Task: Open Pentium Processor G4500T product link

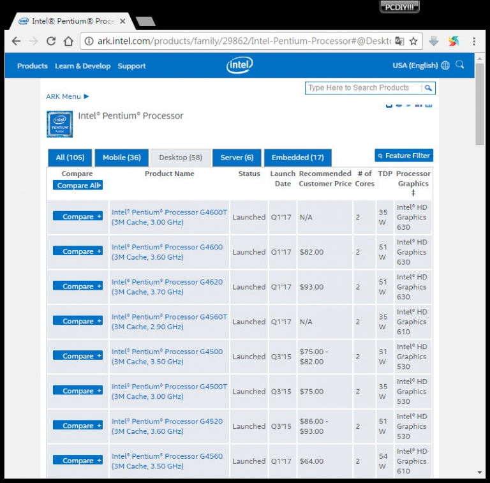Action: coord(169,391)
